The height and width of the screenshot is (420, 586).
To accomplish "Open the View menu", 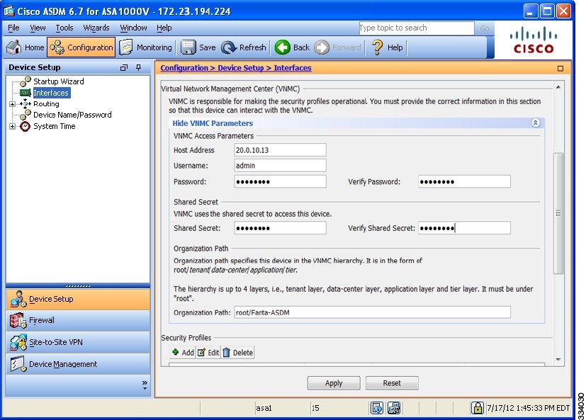I will 38,28.
